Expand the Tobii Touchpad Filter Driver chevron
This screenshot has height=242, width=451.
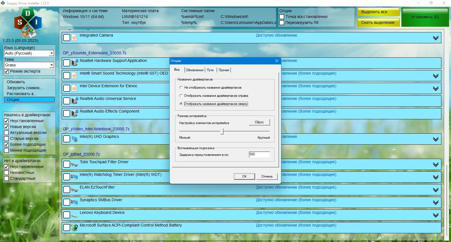tap(436, 165)
